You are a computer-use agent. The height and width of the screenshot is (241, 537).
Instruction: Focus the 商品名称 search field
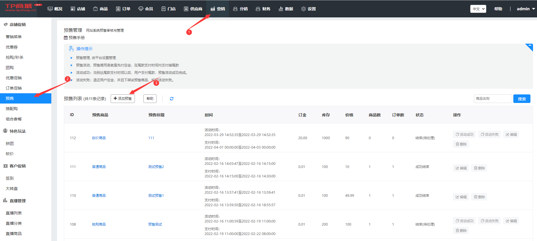[x=493, y=99]
